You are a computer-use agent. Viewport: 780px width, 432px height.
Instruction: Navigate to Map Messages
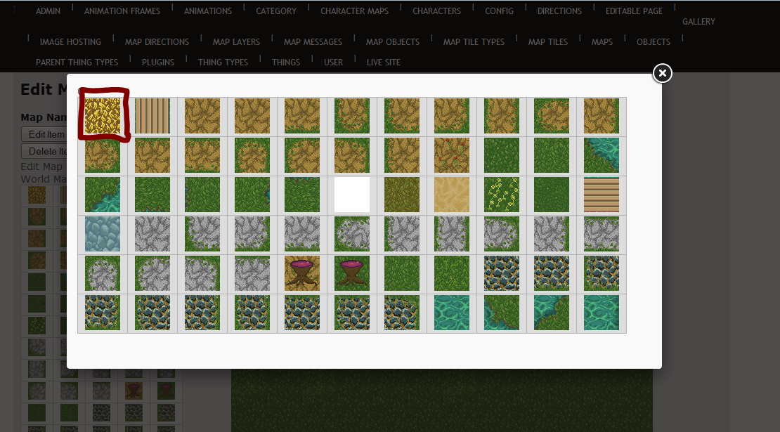[313, 42]
